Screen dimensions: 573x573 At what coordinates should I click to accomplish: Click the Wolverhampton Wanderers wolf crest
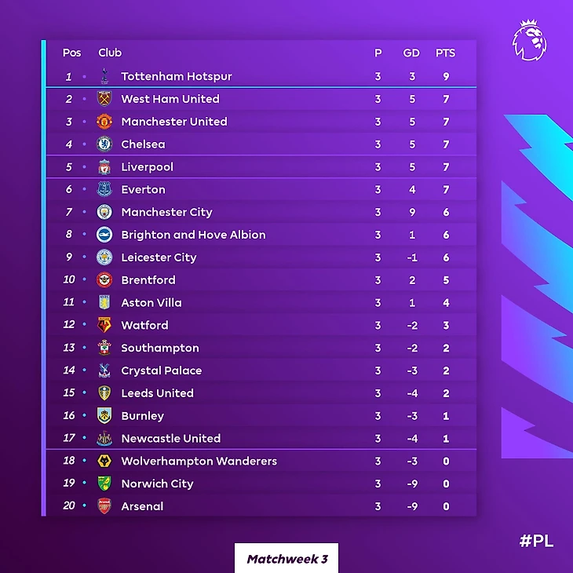[104, 461]
